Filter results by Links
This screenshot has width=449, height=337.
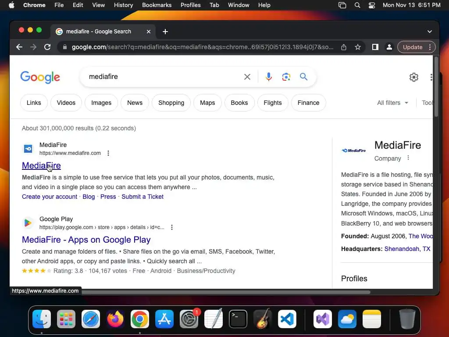coord(34,103)
